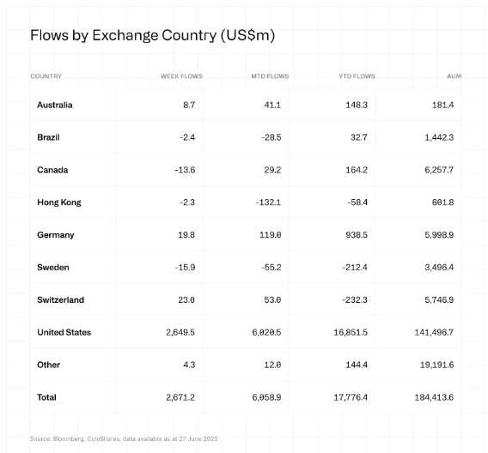Select the Canada row label
Image resolution: width=488 pixels, height=453 pixels.
52,170
